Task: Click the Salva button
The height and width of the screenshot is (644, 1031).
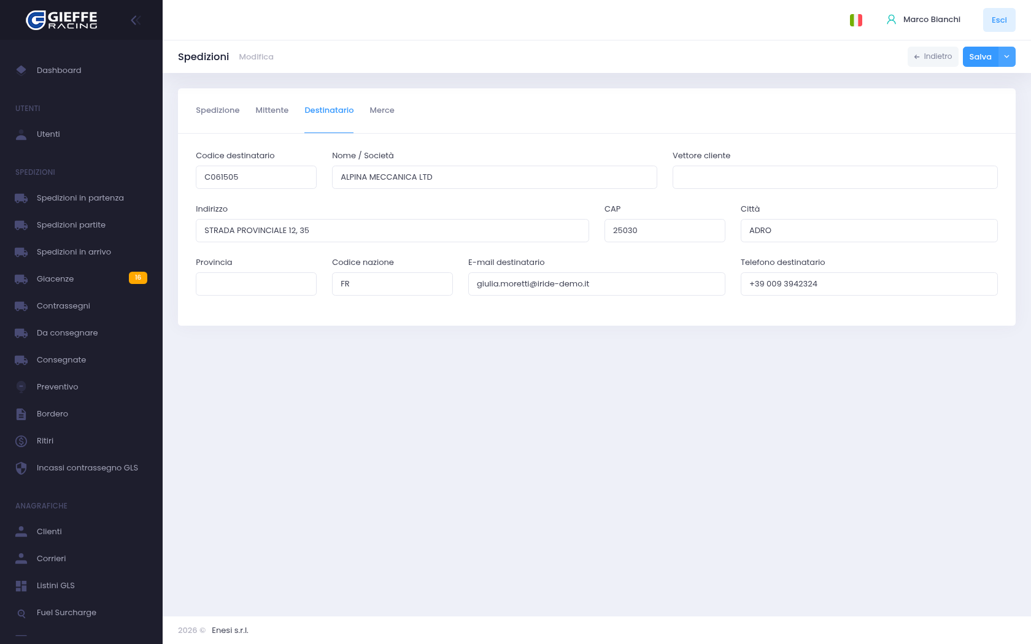Action: click(x=981, y=56)
